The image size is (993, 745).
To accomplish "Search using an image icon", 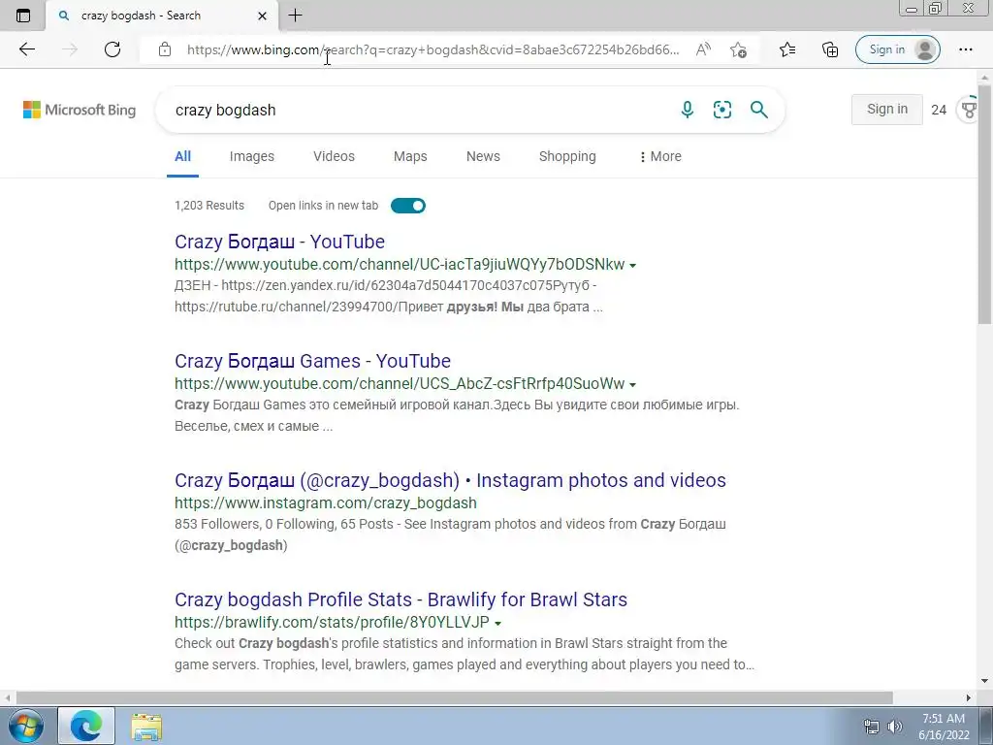I will click(721, 110).
